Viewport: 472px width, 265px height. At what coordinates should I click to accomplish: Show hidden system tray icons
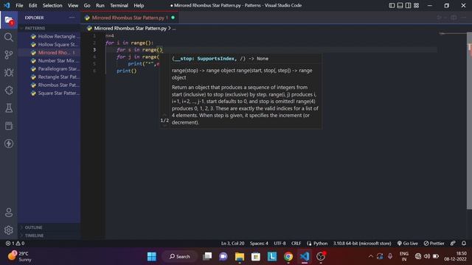tap(371, 256)
